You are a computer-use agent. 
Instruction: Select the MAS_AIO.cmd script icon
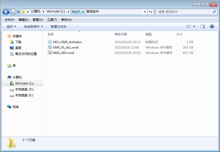[x=50, y=53]
